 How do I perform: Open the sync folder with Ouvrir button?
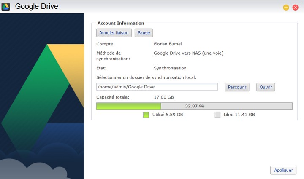[266, 87]
